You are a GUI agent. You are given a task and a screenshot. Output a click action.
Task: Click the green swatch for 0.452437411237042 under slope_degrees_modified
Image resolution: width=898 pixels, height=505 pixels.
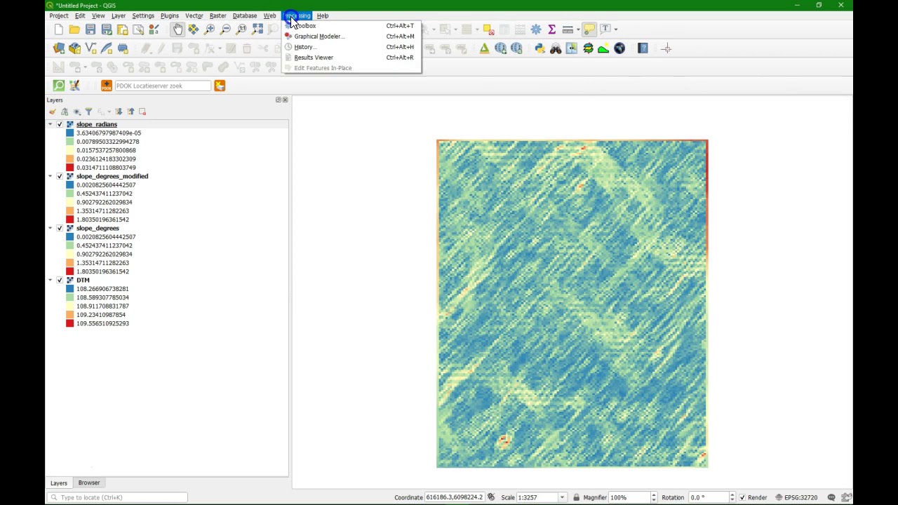(x=70, y=194)
